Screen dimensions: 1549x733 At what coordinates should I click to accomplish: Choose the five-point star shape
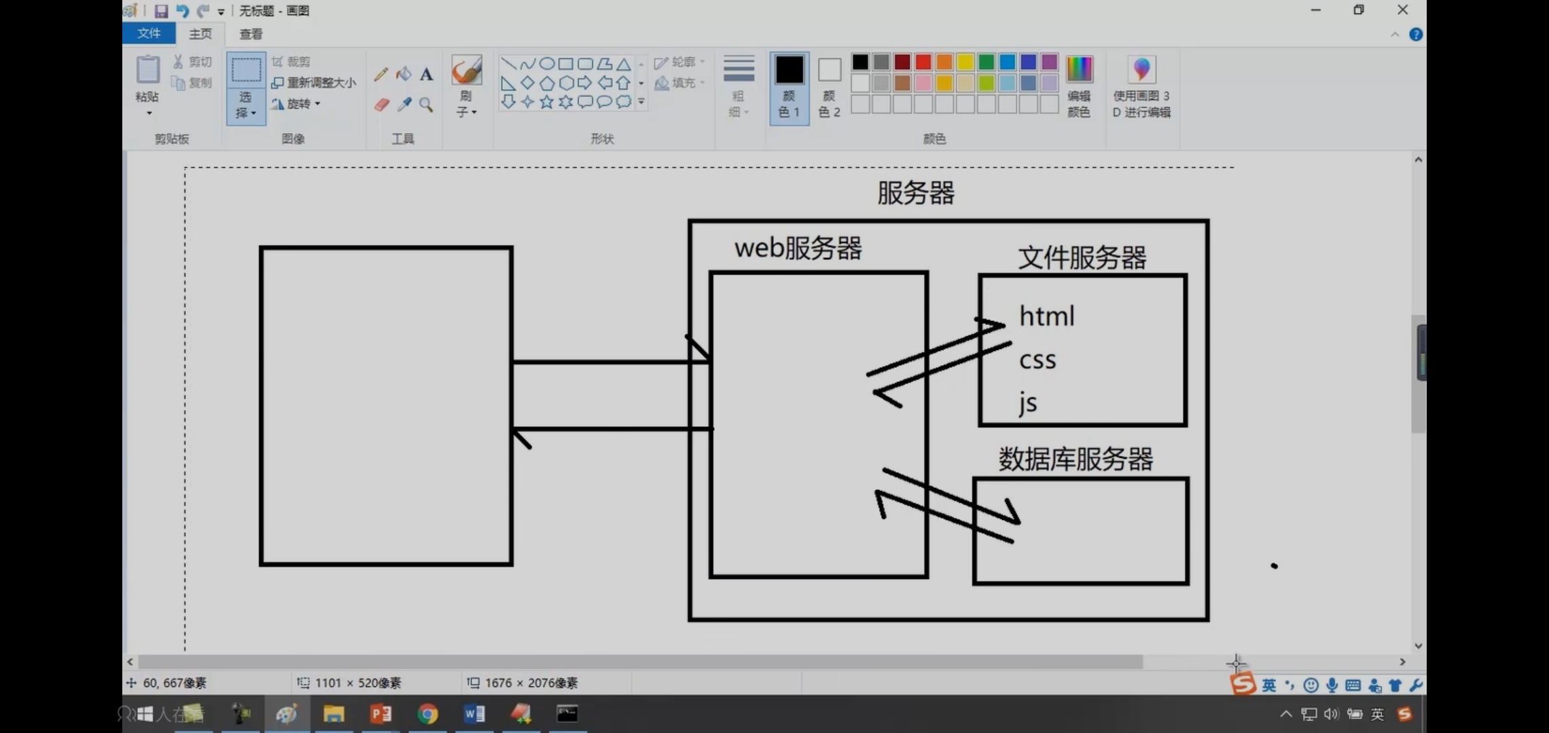click(x=546, y=102)
